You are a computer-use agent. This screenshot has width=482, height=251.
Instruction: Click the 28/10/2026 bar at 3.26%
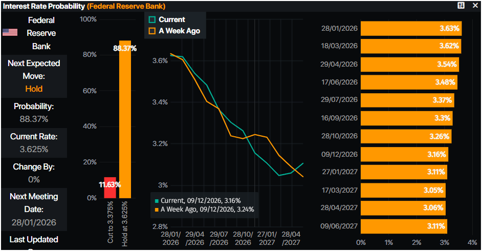(x=406, y=136)
